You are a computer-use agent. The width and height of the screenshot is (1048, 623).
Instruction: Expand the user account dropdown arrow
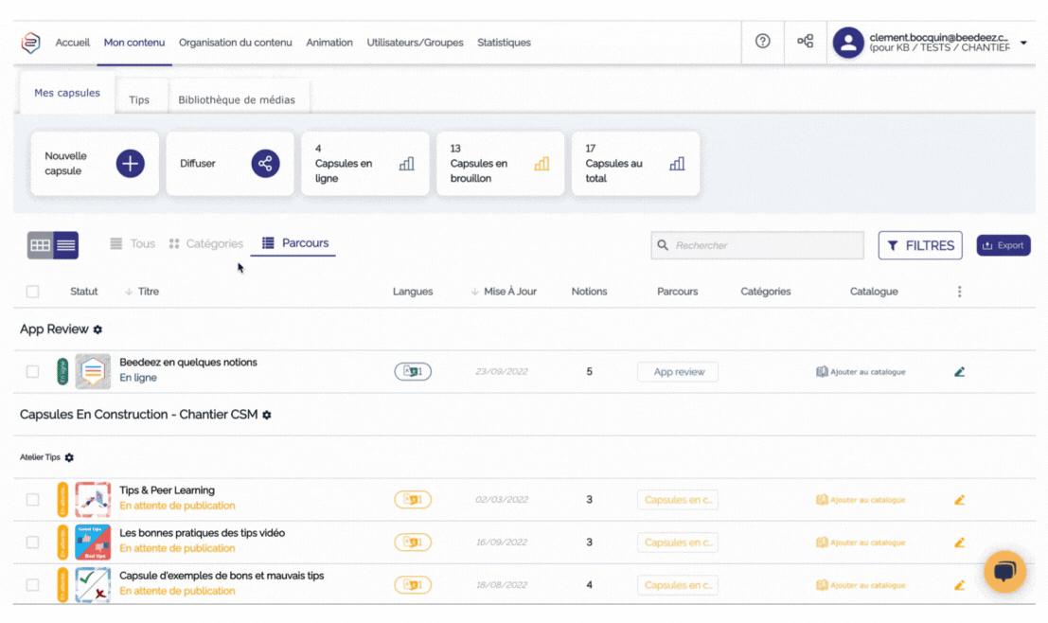pyautogui.click(x=1023, y=43)
